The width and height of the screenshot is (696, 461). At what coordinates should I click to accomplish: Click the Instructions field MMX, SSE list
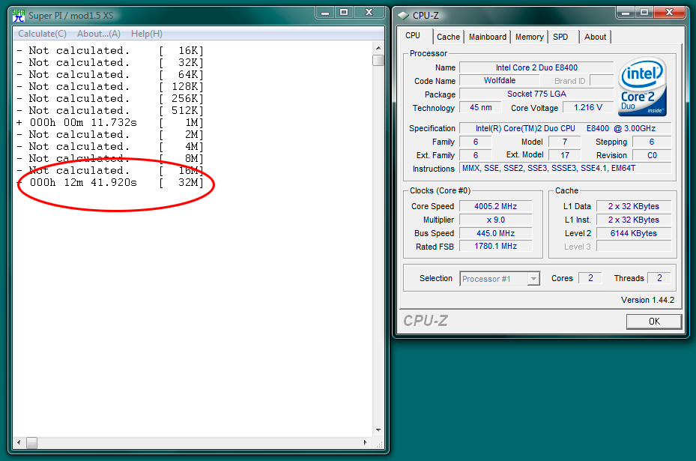click(x=565, y=169)
